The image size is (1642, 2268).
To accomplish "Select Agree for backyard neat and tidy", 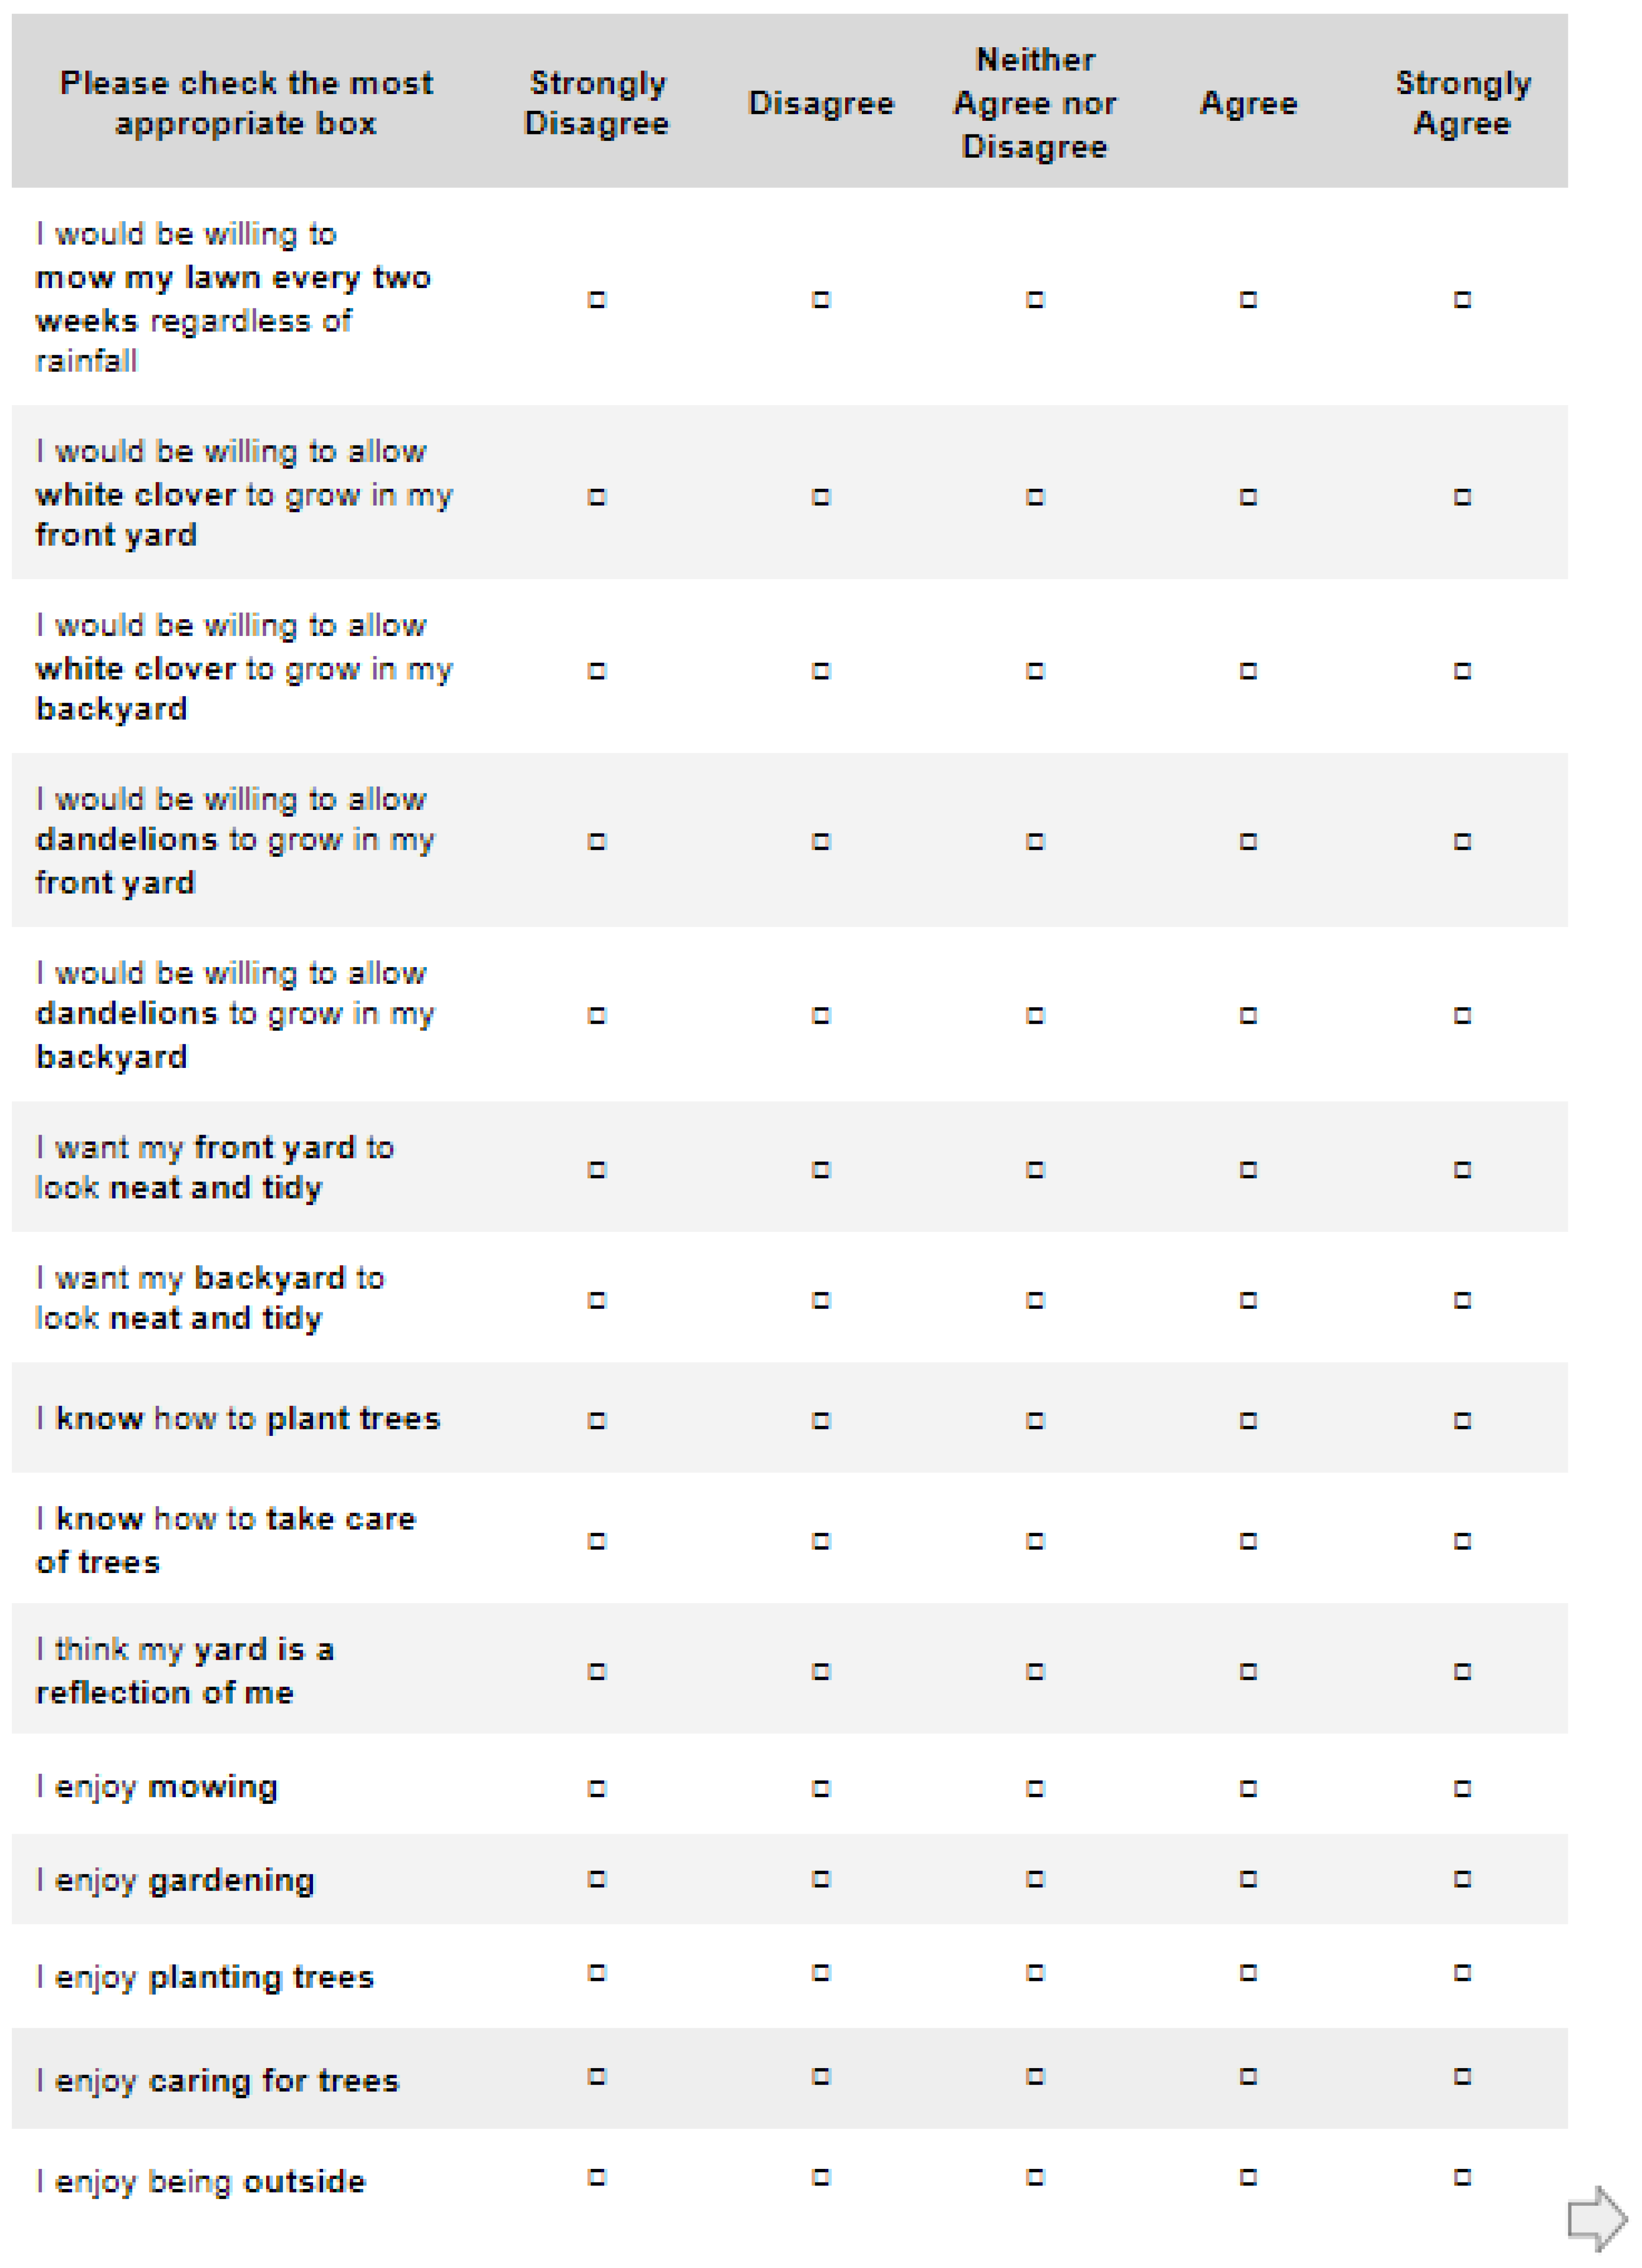I will click(x=1248, y=1300).
